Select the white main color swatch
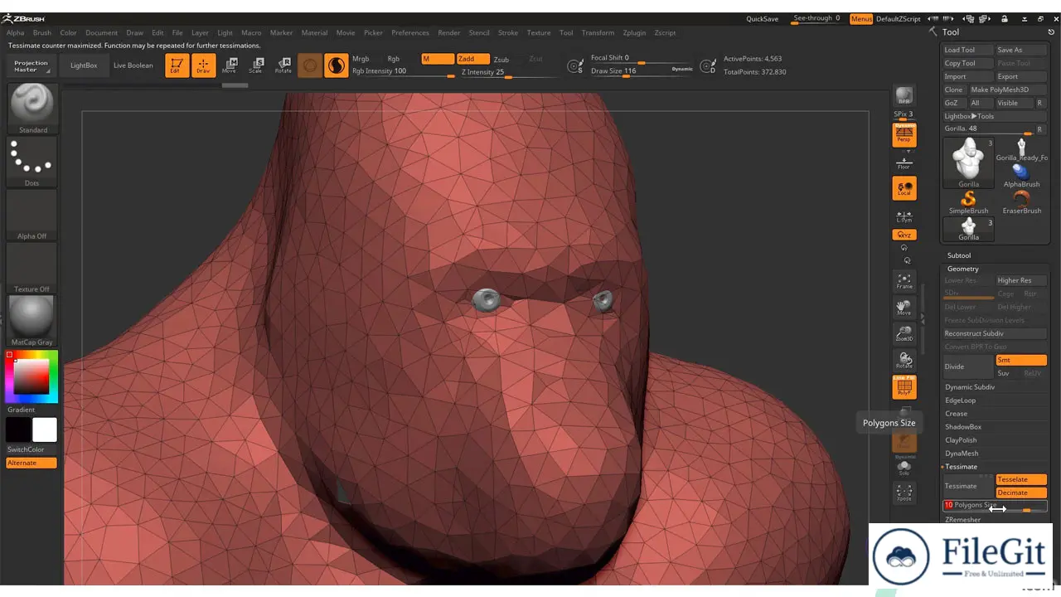This screenshot has height=597, width=1061. (45, 430)
